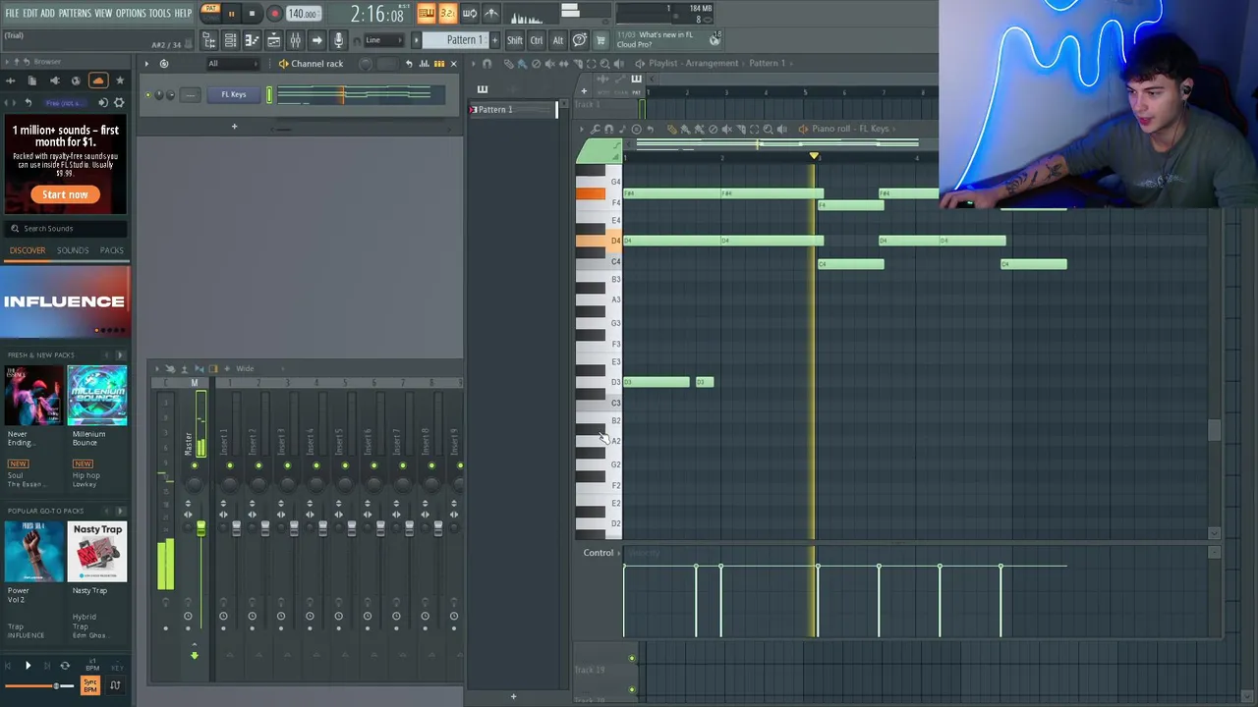The height and width of the screenshot is (707, 1258).
Task: Play preview in the browser player
Action: pyautogui.click(x=28, y=666)
